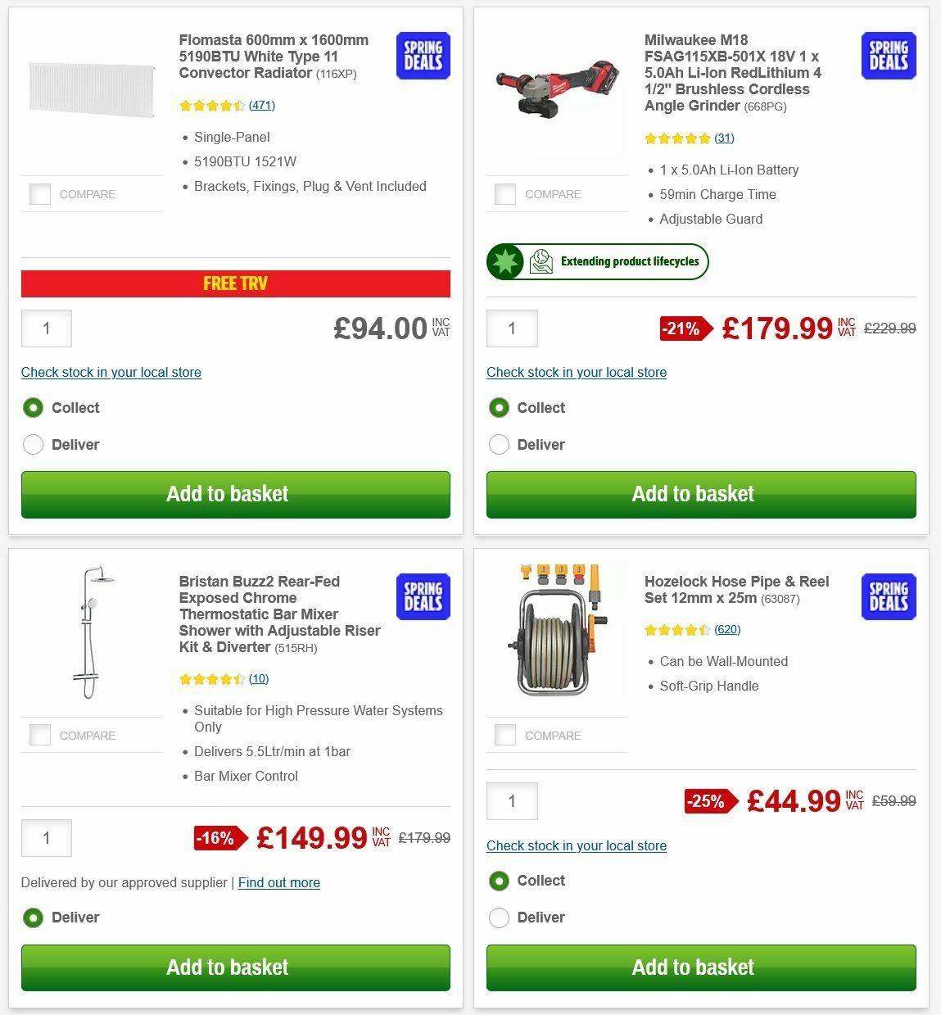941x1015 pixels.
Task: Click Check stock in your local store for the grinder
Action: pyautogui.click(x=577, y=372)
